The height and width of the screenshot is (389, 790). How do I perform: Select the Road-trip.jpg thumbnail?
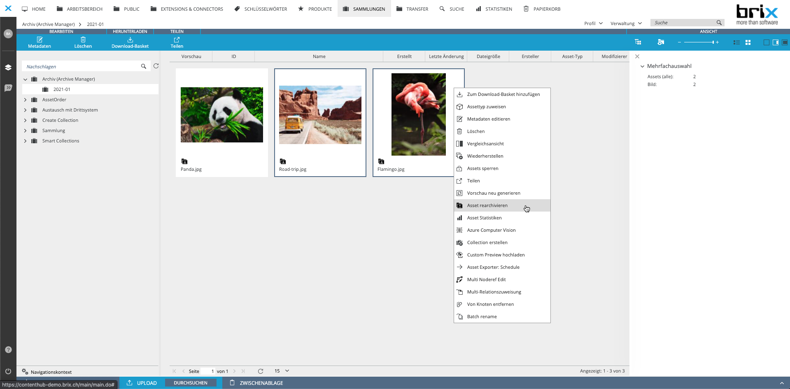coord(320,123)
